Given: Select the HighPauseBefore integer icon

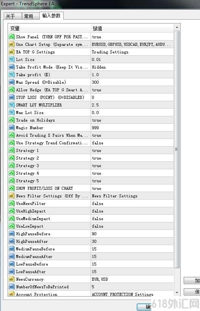Looking at the screenshot, I should click(x=12, y=234).
